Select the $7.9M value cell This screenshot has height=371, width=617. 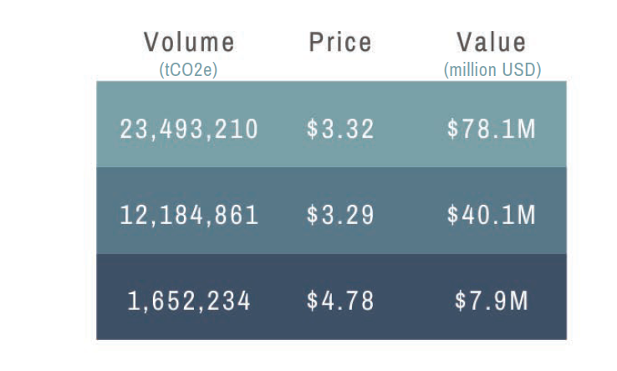(492, 301)
